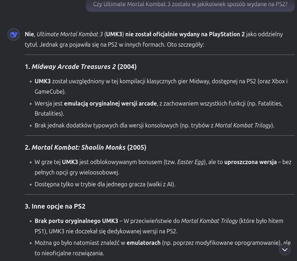Click the "Mortal Kombat: Shaolin Monks (2005)" heading
Viewport: 297px width, 261px height.
[x=85, y=148]
